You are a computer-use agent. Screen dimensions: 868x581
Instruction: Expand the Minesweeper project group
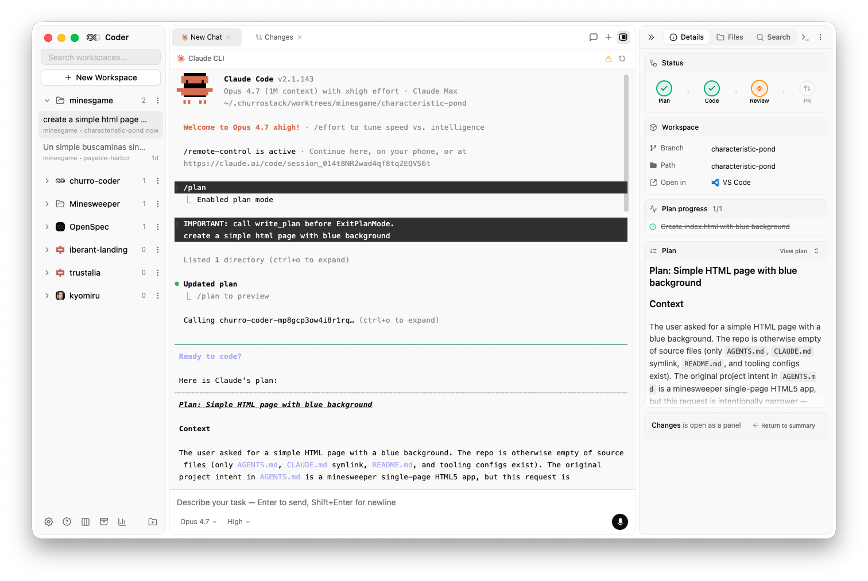pos(47,204)
